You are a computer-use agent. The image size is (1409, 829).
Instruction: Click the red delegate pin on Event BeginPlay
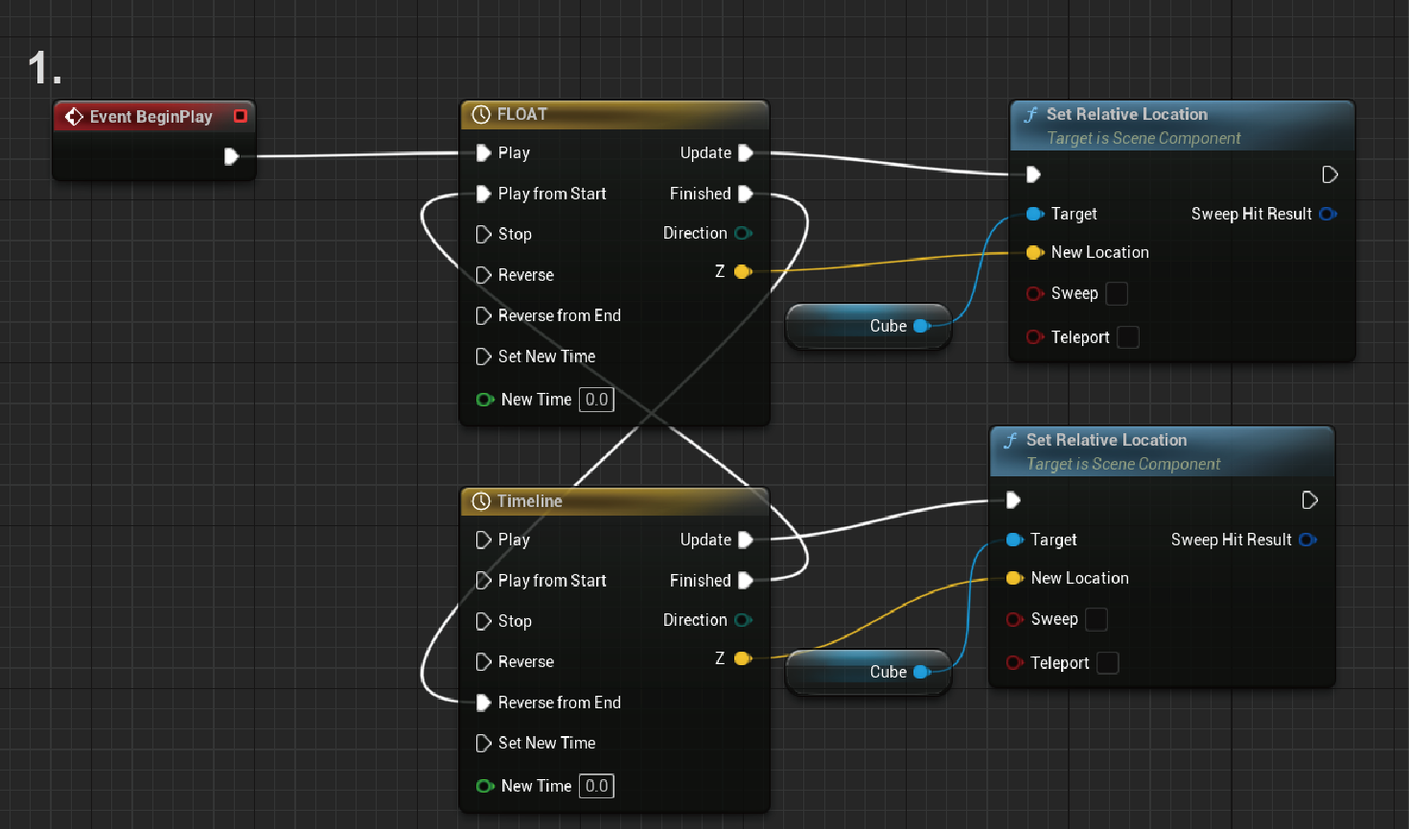(241, 116)
